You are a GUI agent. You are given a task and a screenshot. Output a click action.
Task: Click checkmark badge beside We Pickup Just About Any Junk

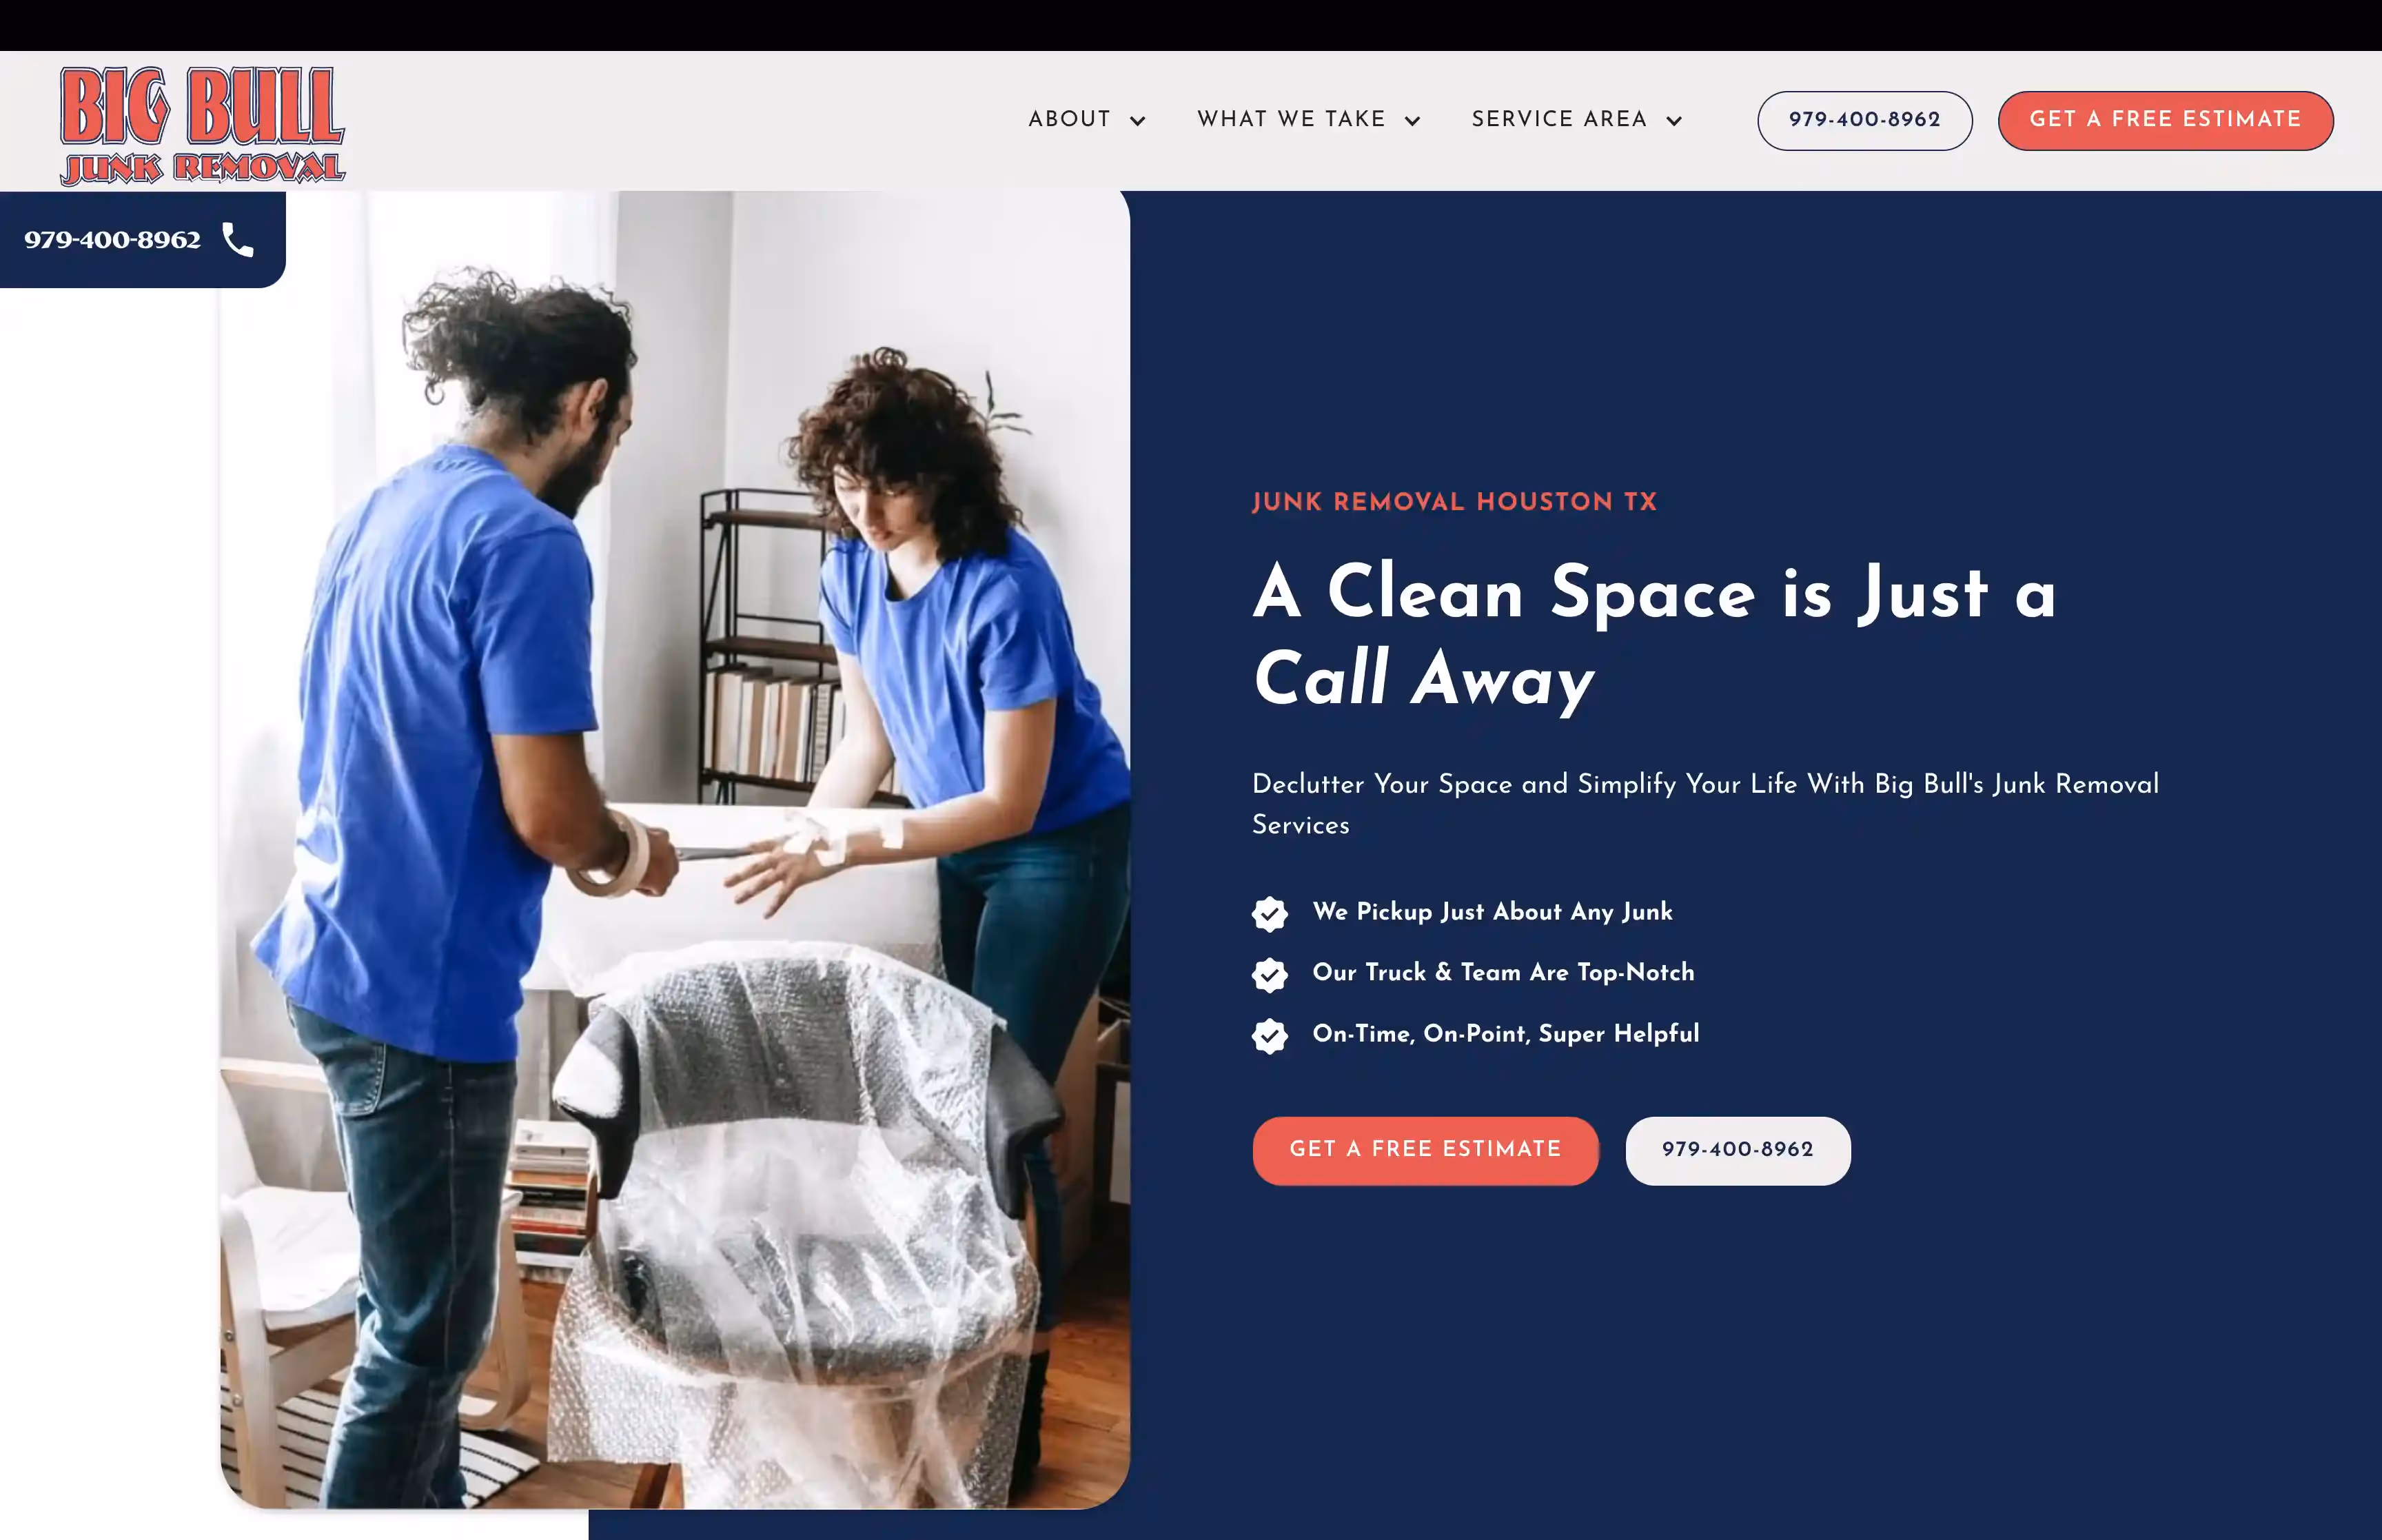click(1270, 913)
